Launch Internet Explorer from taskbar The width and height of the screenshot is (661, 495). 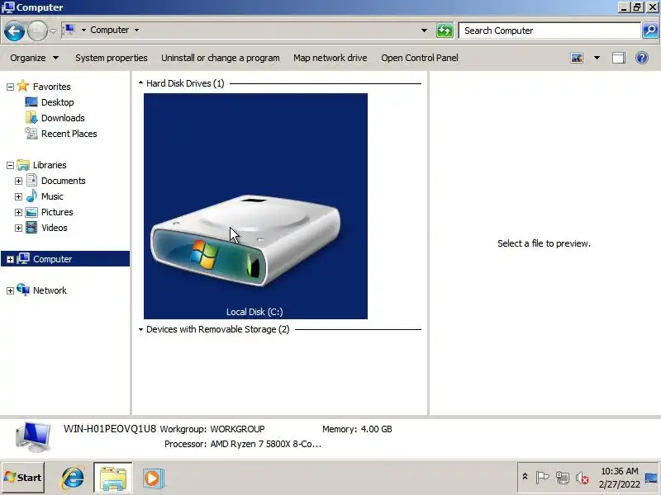[x=73, y=478]
